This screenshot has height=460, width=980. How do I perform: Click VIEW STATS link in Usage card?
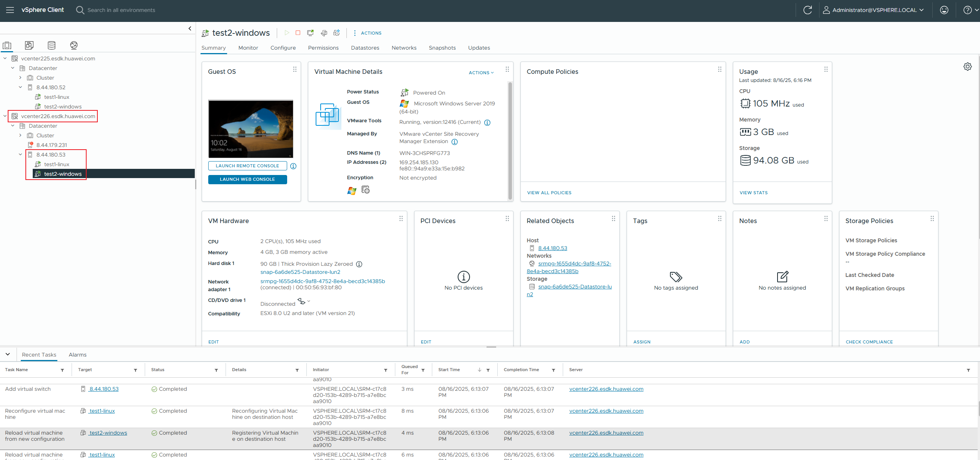[x=754, y=193]
